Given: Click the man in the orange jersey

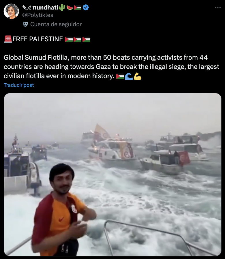Looking at the screenshot, I should click(63, 210).
